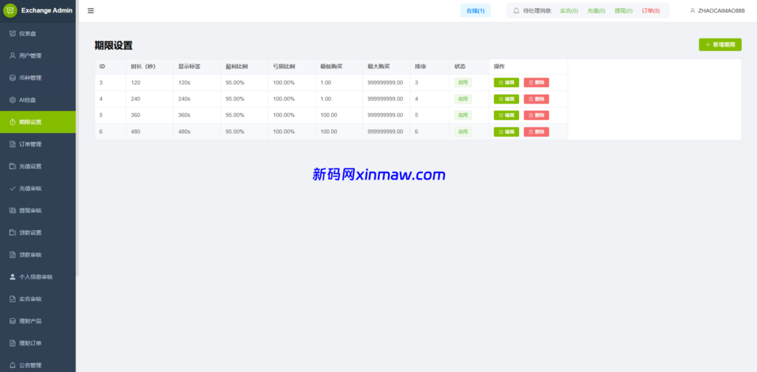
Task: Delete the 360s period row
Action: 537,115
